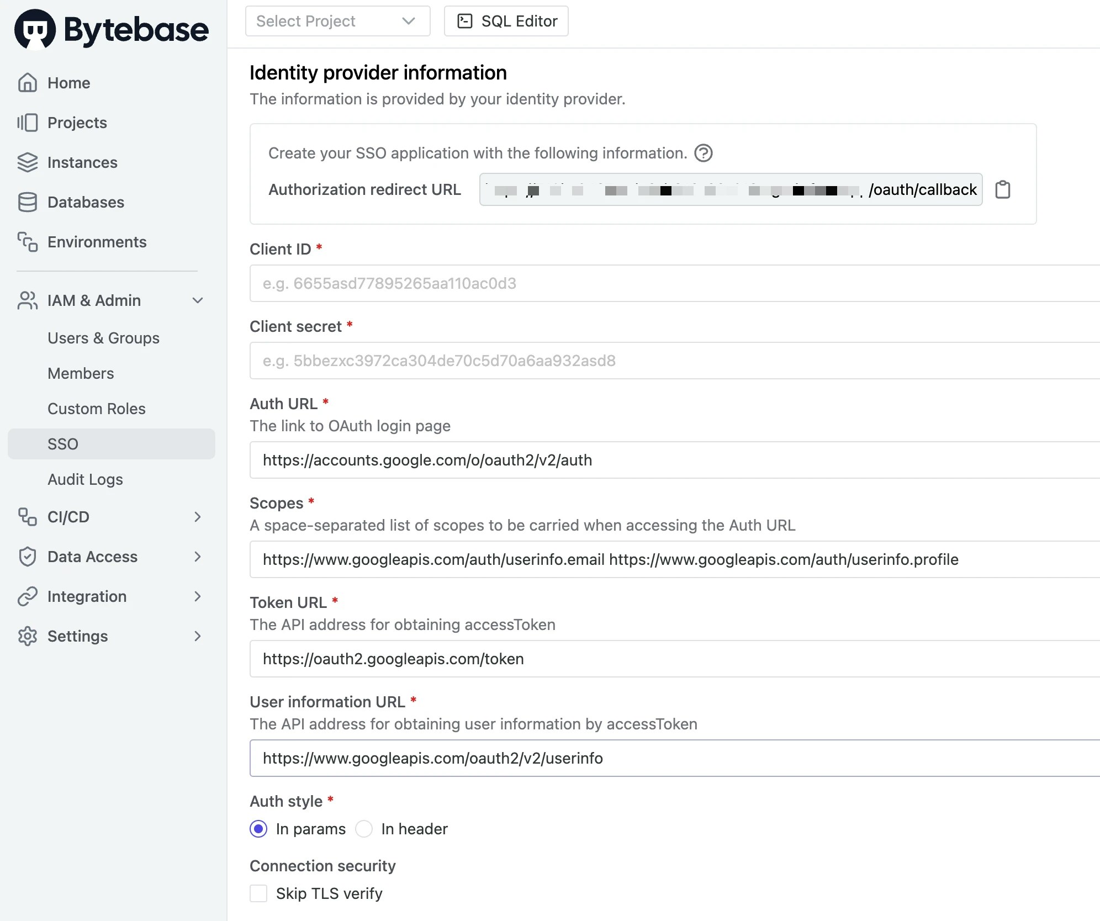Copy the authorization redirect URL
The height and width of the screenshot is (921, 1100).
pos(1002,189)
